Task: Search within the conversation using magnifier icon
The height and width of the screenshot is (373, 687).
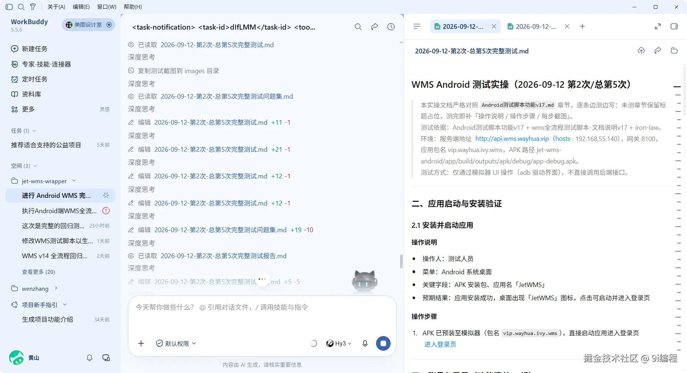Action: 358,27
